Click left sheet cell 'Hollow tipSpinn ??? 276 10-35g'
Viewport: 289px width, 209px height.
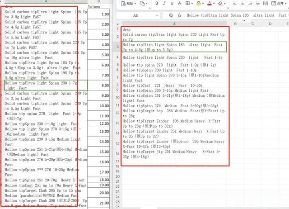point(46,172)
